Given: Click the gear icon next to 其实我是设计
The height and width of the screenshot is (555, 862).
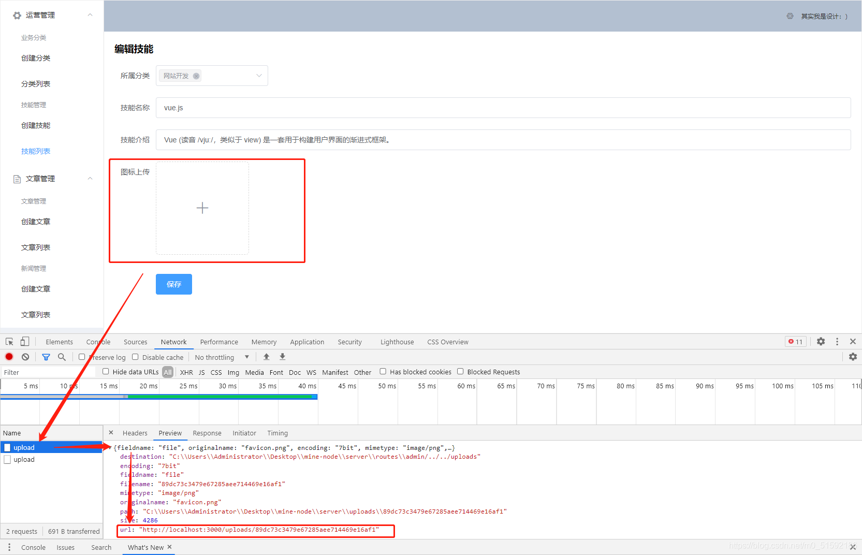Looking at the screenshot, I should tap(790, 16).
